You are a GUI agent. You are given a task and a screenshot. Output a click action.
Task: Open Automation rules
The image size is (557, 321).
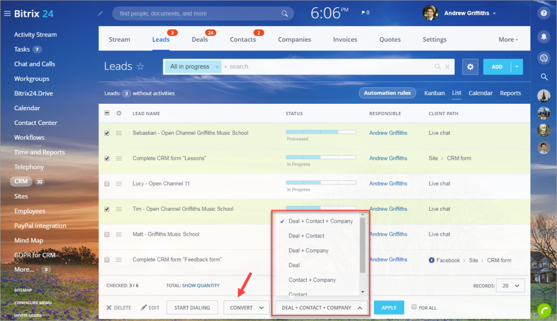point(387,93)
